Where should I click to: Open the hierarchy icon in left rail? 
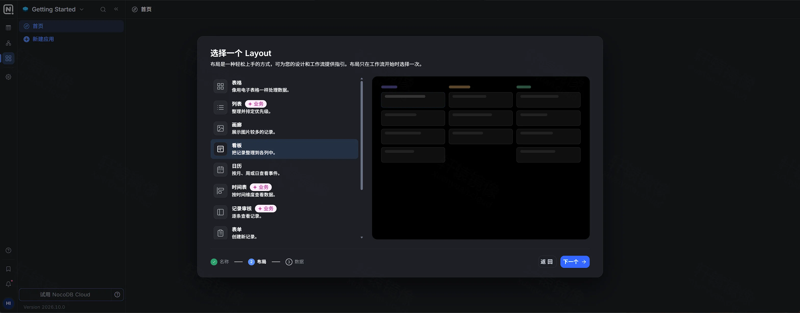pyautogui.click(x=8, y=43)
